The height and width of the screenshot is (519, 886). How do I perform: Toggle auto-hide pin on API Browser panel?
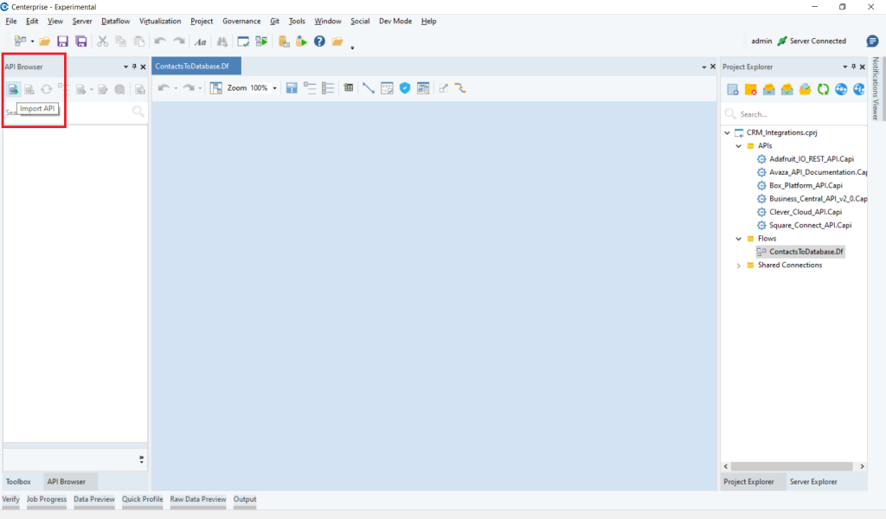coord(134,66)
